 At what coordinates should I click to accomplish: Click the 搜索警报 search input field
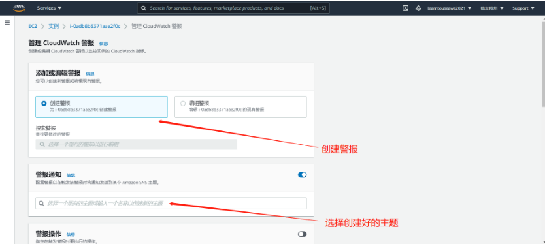[x=136, y=144]
